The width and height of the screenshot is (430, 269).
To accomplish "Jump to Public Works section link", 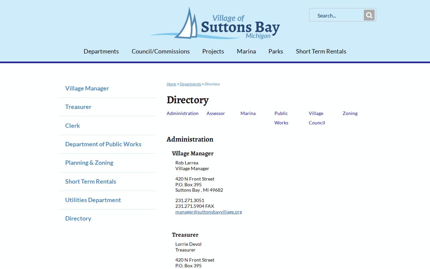I will [x=281, y=118].
